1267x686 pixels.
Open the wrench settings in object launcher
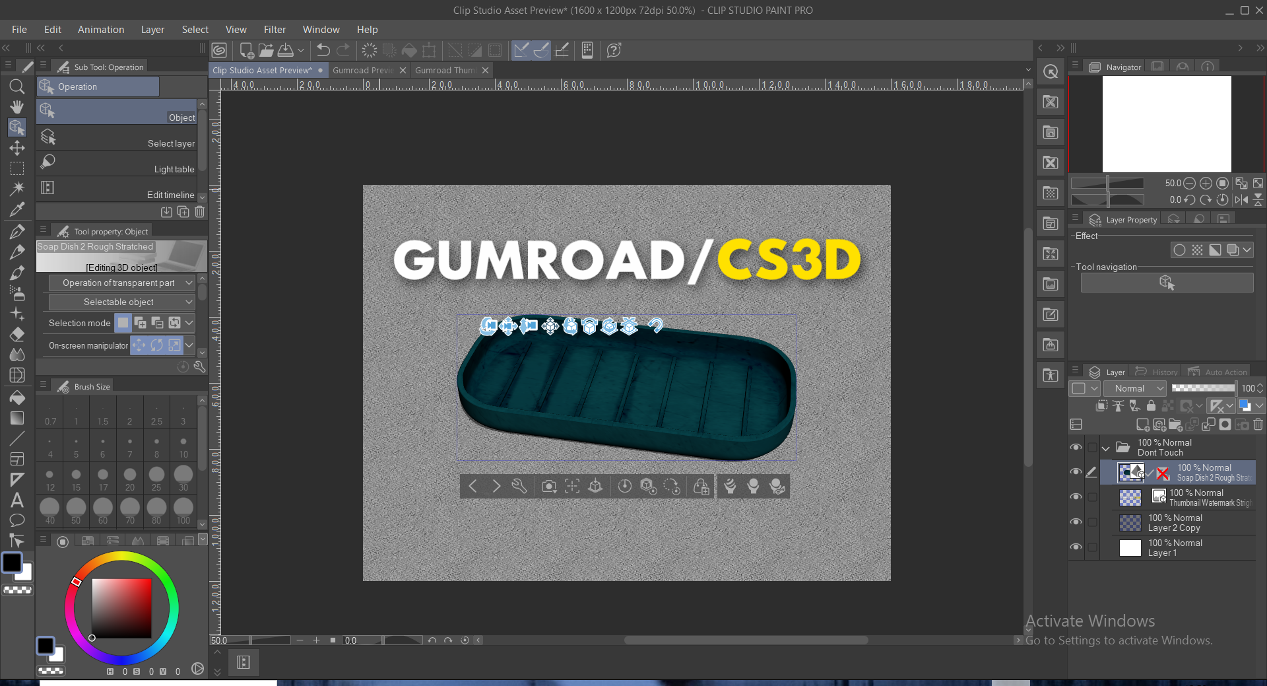tap(519, 487)
